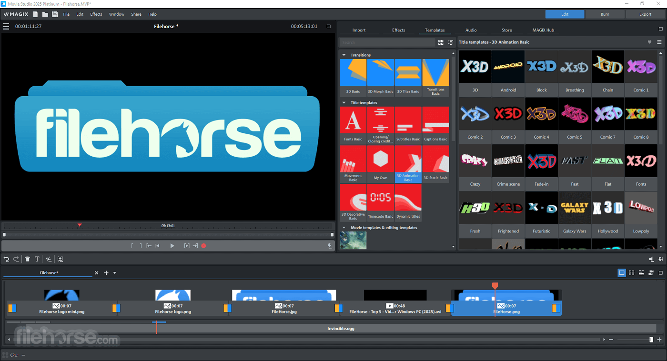Maximize the preview monitor
Screen dimensions: 667x361
328,26
